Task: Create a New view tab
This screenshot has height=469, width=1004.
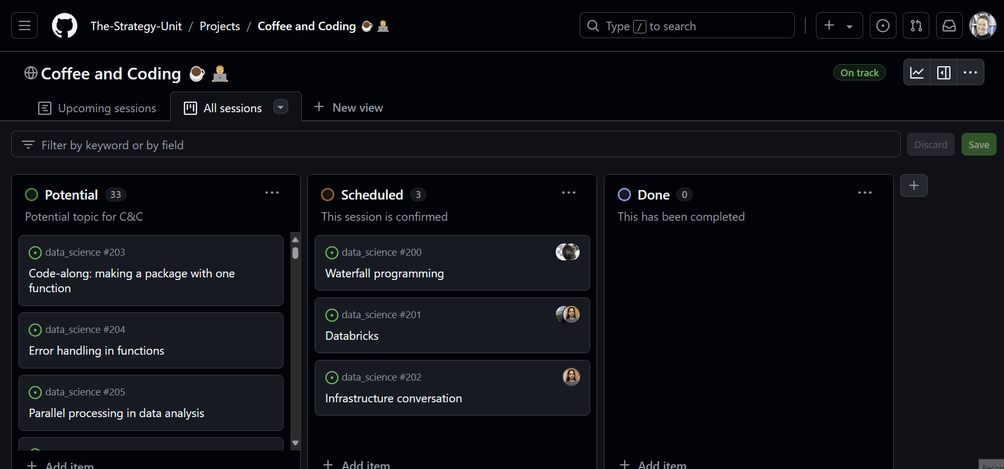Action: pyautogui.click(x=349, y=107)
